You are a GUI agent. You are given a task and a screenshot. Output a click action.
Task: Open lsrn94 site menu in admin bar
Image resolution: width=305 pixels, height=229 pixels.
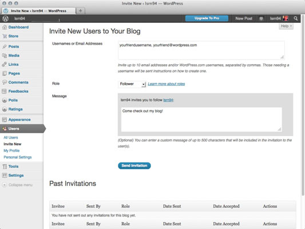19,18
